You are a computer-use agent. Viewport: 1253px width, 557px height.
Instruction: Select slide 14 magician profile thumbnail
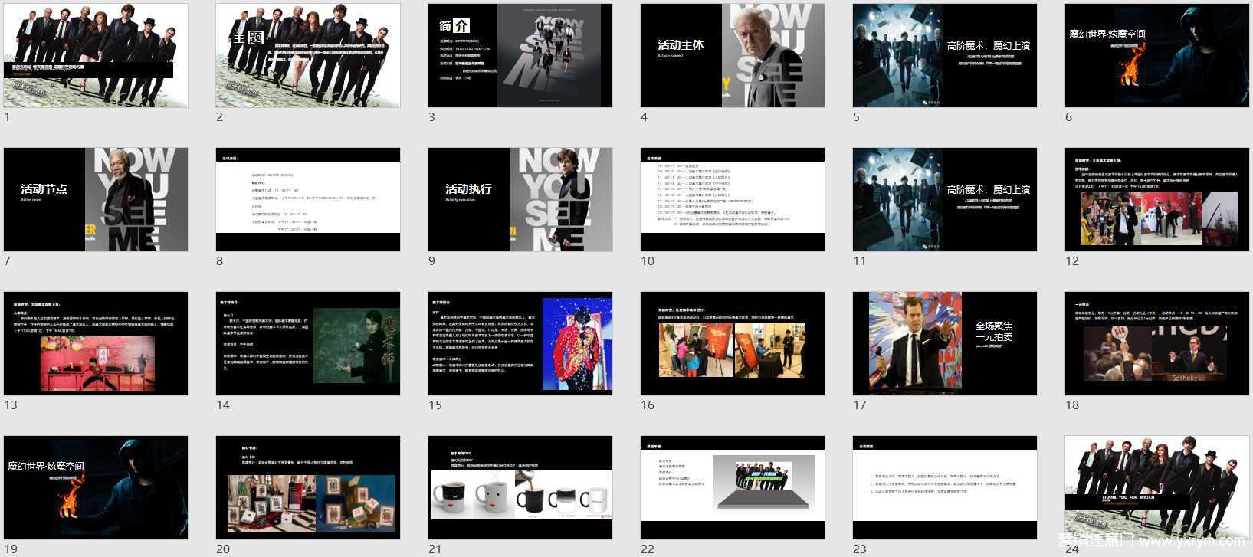pyautogui.click(x=308, y=343)
